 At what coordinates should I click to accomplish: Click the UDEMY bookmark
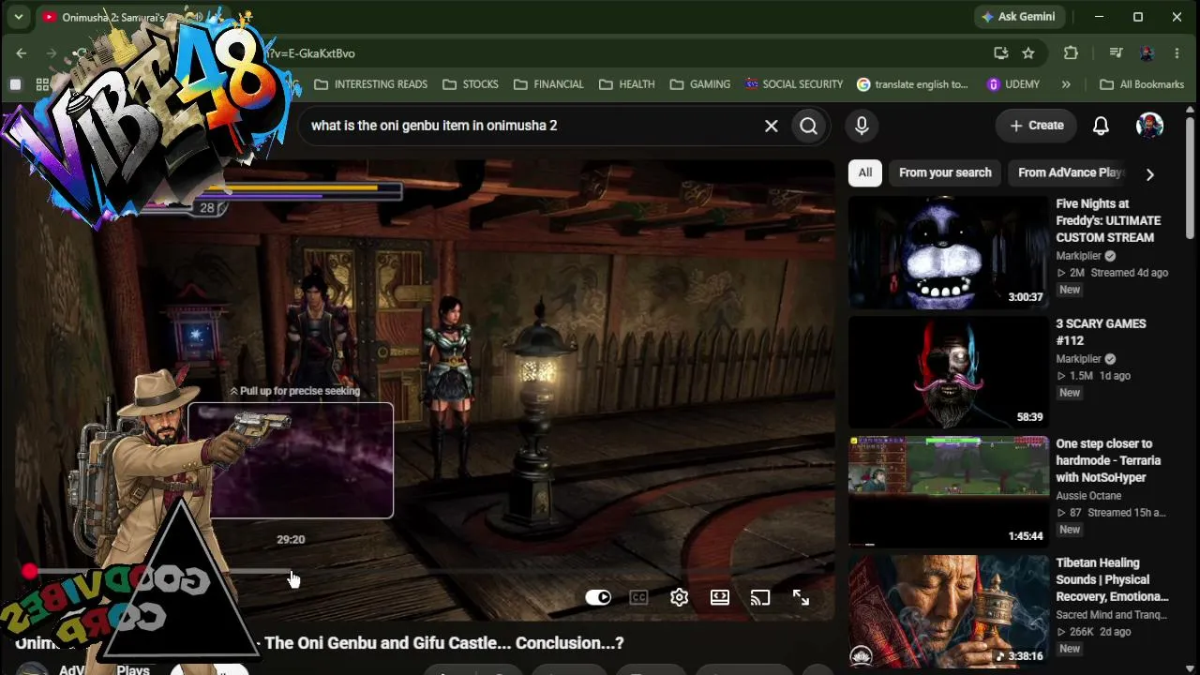click(1013, 84)
